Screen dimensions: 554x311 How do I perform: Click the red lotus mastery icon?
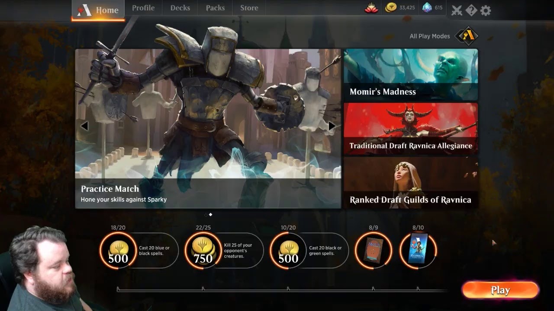coord(371,8)
